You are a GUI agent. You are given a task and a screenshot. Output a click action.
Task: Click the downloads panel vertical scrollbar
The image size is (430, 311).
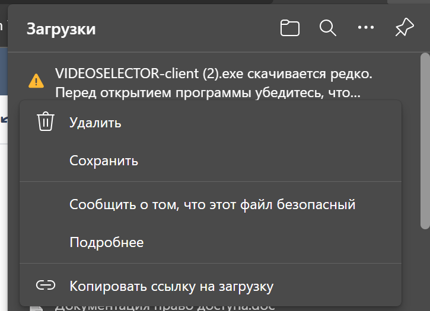pos(425,141)
